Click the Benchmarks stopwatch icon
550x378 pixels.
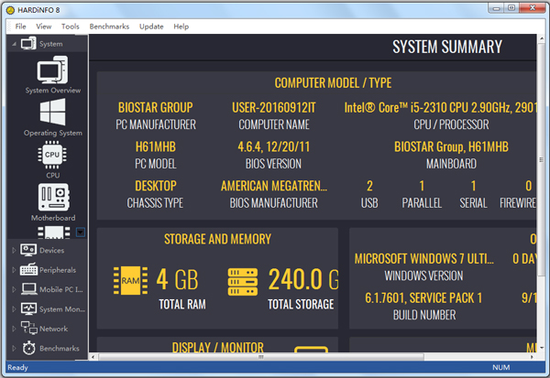click(29, 348)
